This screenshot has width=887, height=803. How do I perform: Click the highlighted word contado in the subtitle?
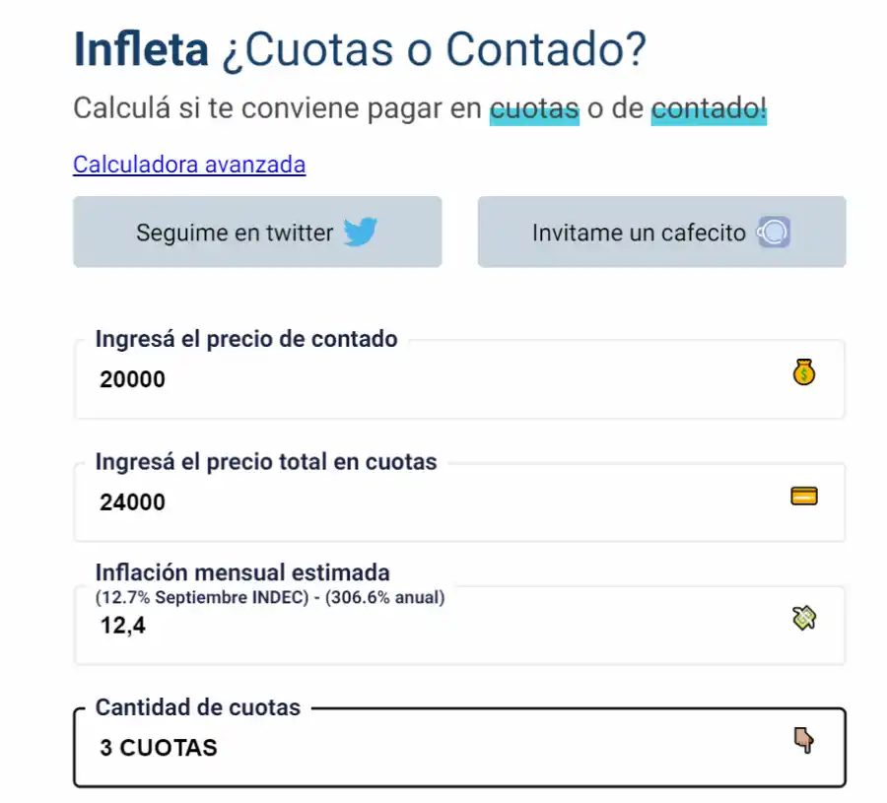707,109
